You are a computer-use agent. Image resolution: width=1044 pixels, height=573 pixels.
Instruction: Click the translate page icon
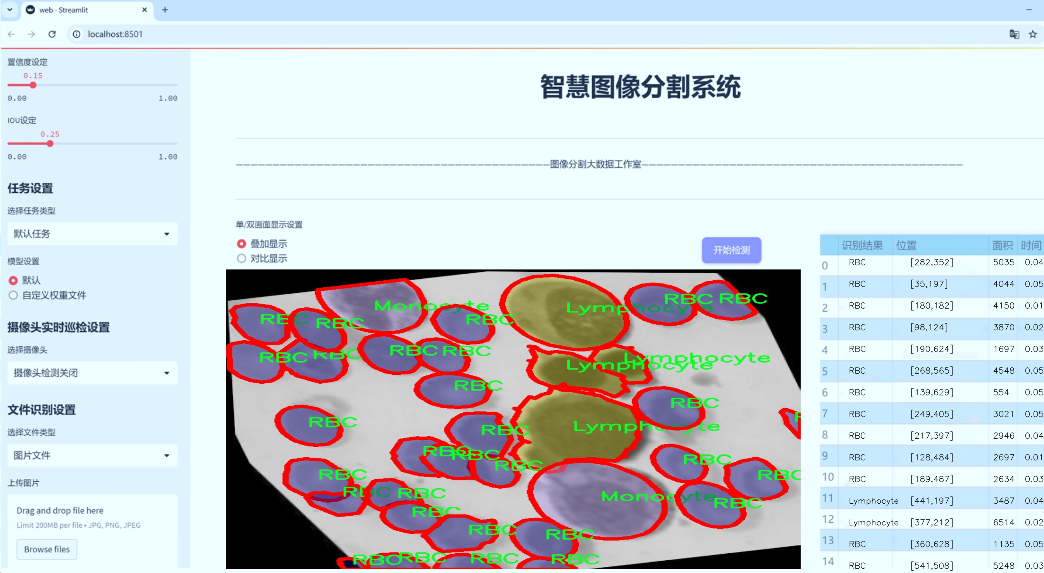[1014, 34]
